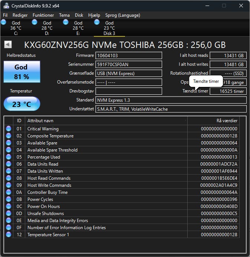This screenshot has width=250, height=257.
Task: Click status orb for Data Units Written
Action: tap(9, 171)
